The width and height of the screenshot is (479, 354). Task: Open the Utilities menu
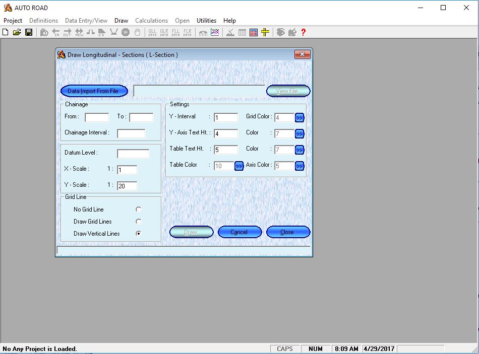[207, 21]
